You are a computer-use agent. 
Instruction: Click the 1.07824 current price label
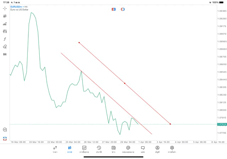coord(222,124)
